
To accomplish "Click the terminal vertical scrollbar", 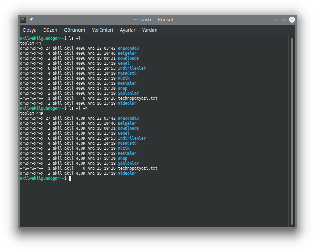I will tap(292, 131).
